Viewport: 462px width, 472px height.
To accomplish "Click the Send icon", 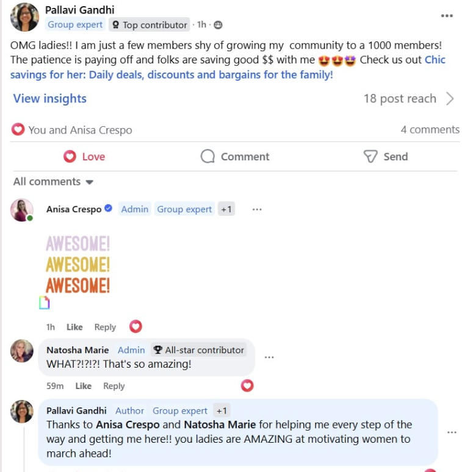I will click(x=370, y=157).
